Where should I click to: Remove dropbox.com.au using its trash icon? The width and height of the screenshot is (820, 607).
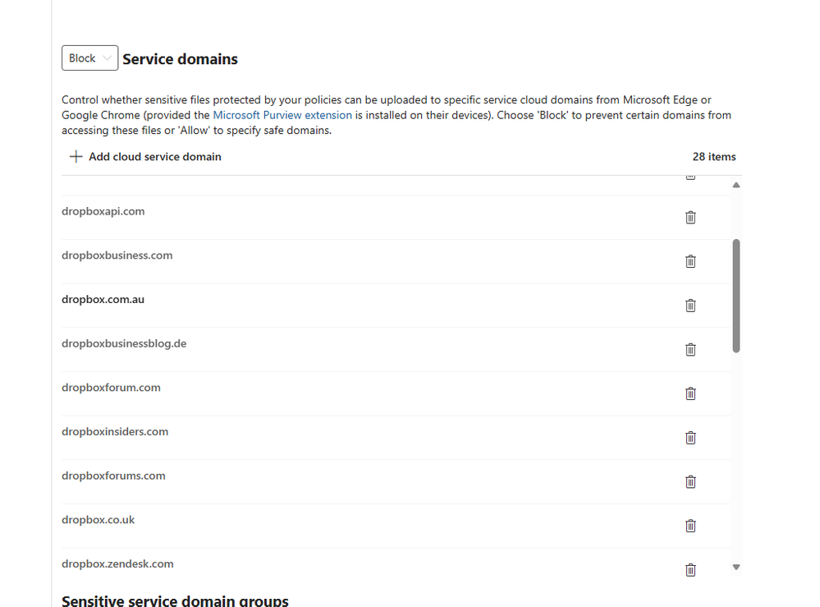690,306
